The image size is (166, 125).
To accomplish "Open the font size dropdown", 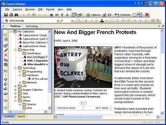I will click(x=72, y=21).
